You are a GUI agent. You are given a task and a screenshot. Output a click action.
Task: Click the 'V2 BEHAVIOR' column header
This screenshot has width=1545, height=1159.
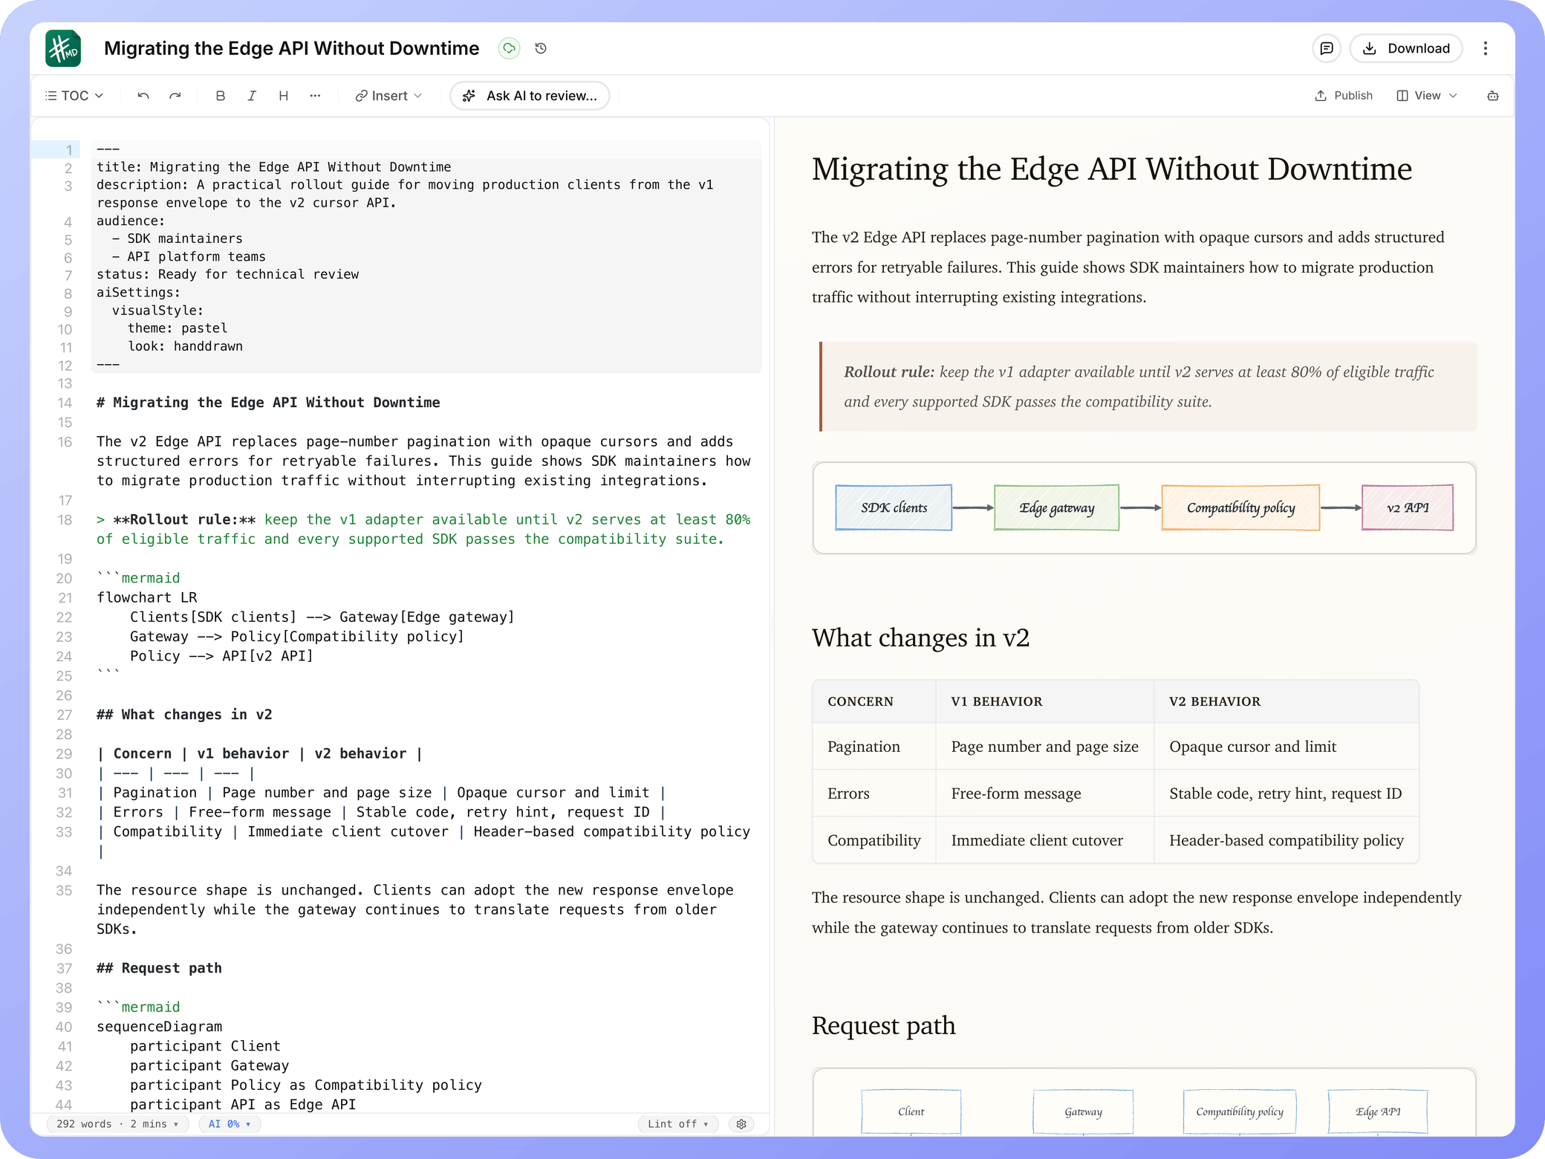tap(1286, 701)
